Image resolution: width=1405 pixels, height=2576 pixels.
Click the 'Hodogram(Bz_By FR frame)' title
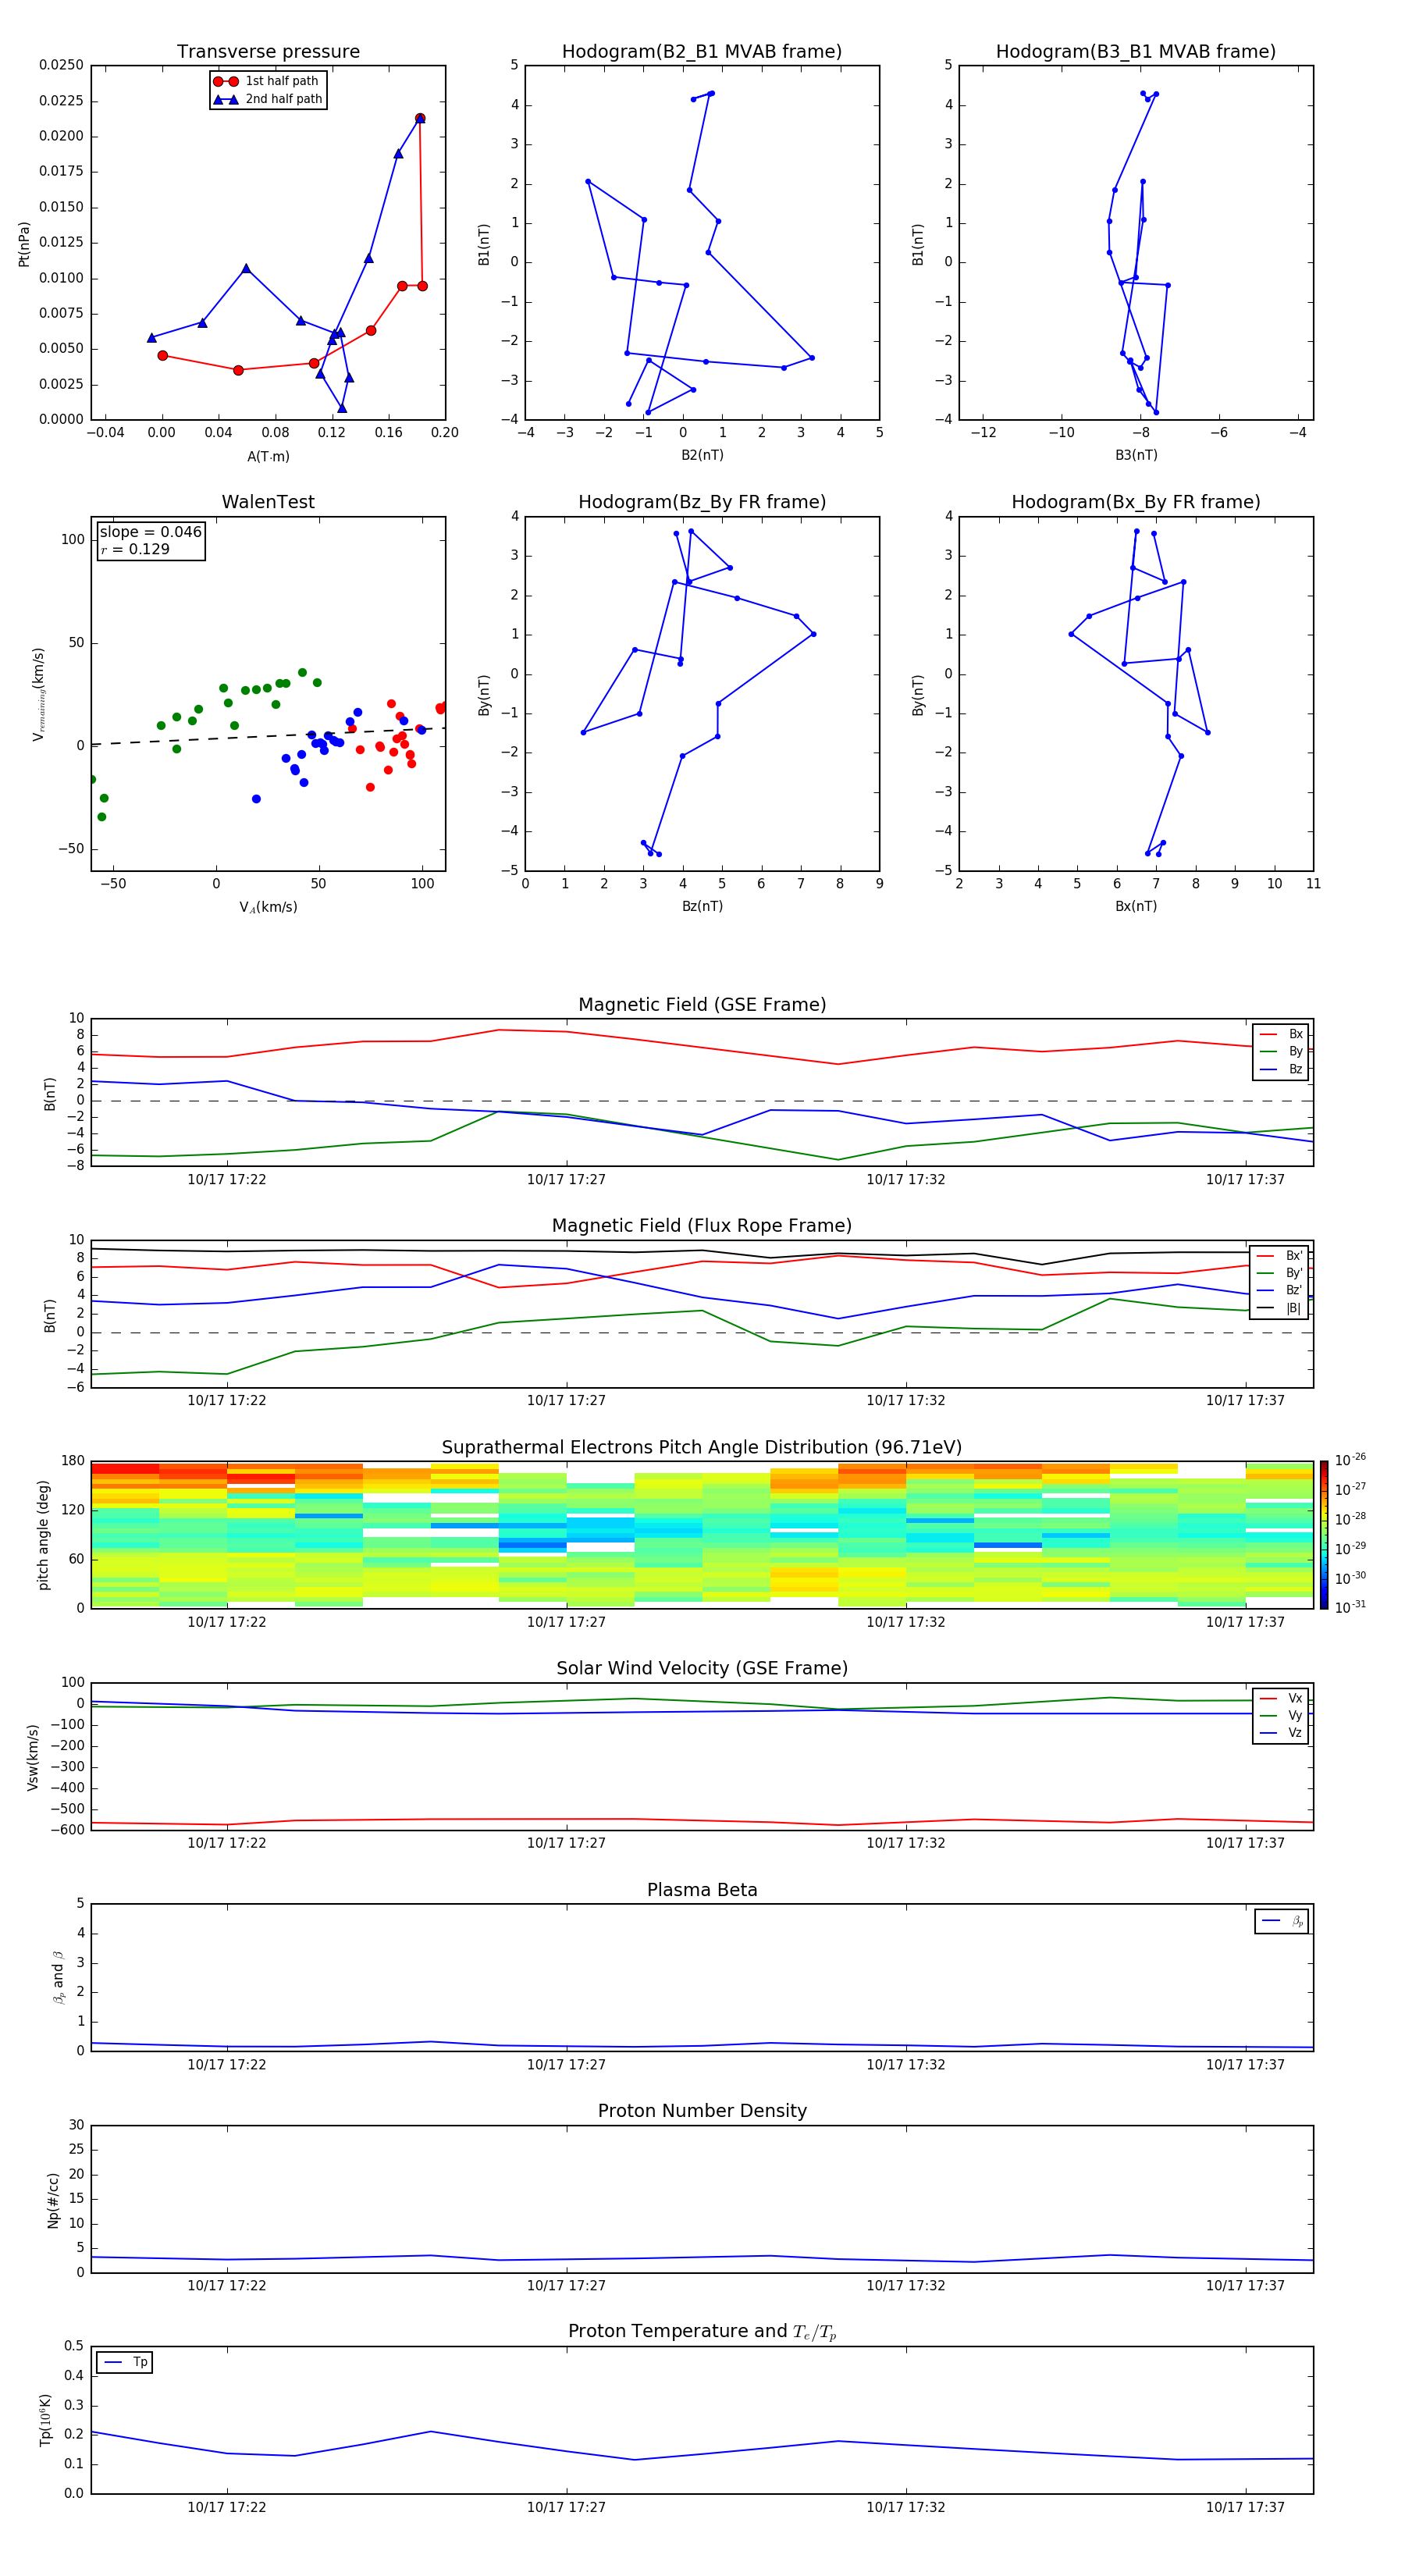coord(702,502)
